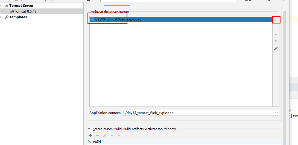Open the Application context dropdown
298x145 pixels.
(276, 113)
